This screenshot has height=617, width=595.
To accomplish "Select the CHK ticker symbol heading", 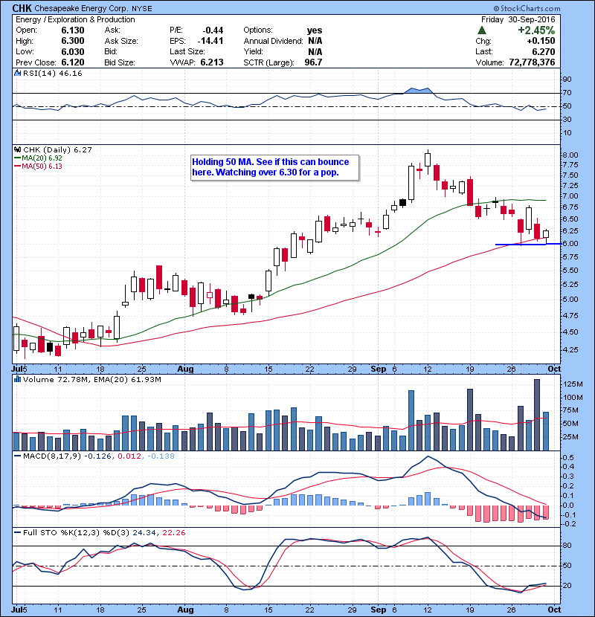I will click(x=20, y=7).
